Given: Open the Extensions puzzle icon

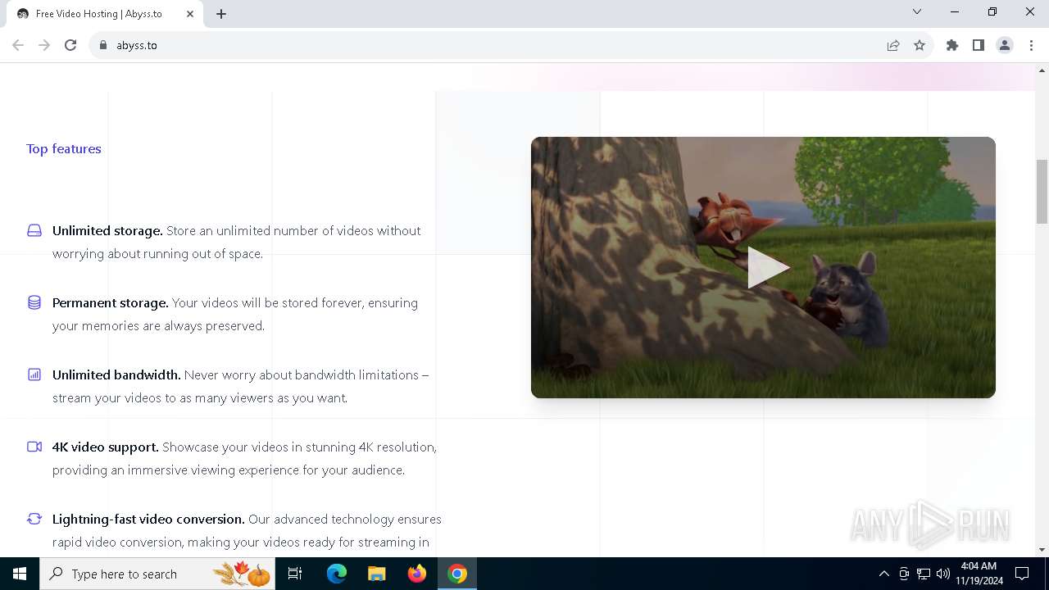Looking at the screenshot, I should [952, 45].
